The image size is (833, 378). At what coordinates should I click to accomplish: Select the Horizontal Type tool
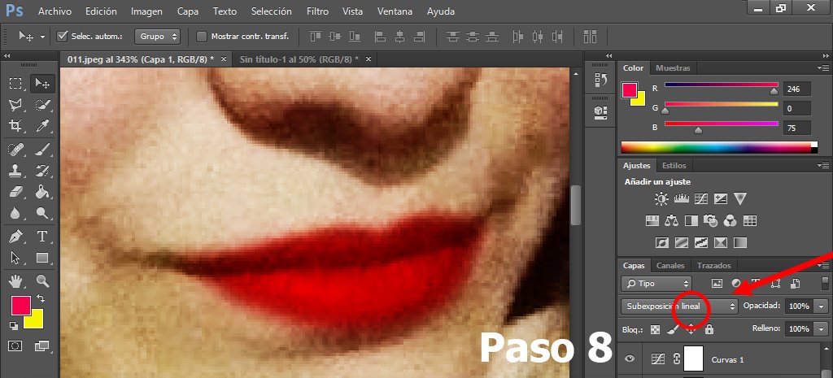[42, 237]
